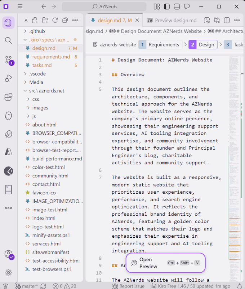Open about.html in the file tree
This screenshot has height=289, width=245.
pyautogui.click(x=50, y=125)
